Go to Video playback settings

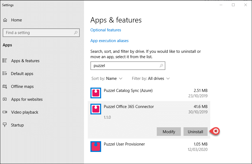(x=25, y=112)
